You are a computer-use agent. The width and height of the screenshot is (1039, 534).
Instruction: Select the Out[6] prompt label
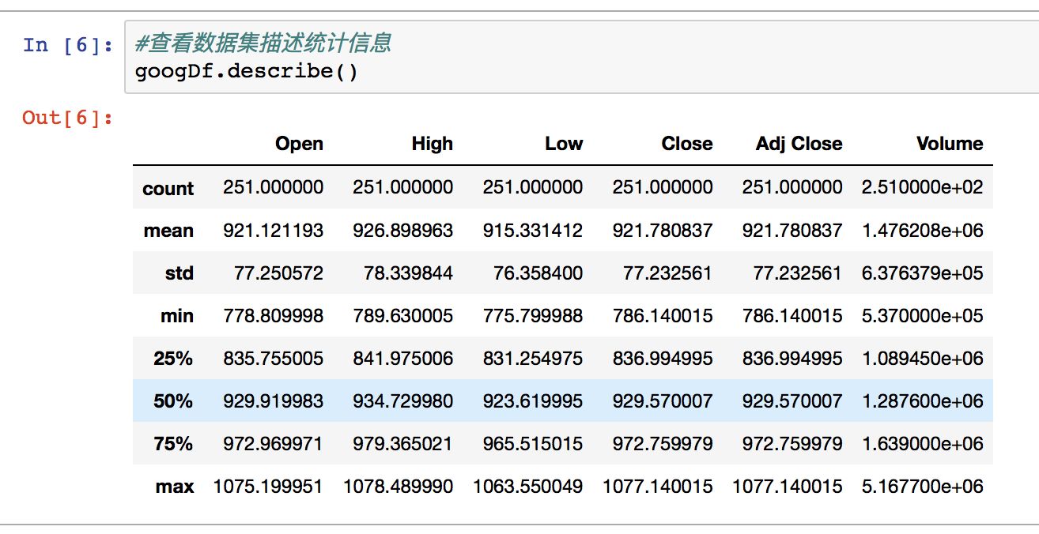point(67,118)
